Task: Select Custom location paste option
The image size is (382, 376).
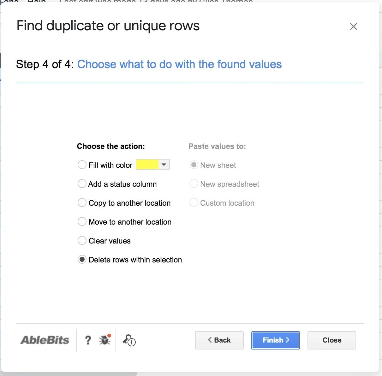Action: pos(194,203)
